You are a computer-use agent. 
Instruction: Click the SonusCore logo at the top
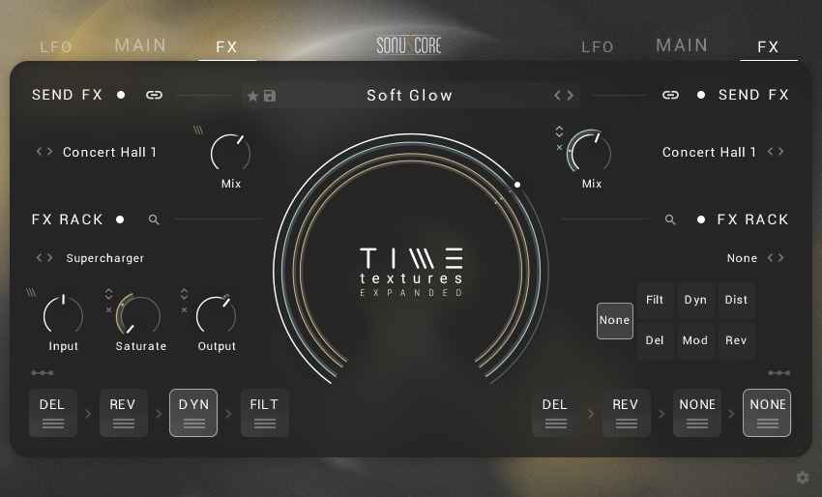(409, 45)
